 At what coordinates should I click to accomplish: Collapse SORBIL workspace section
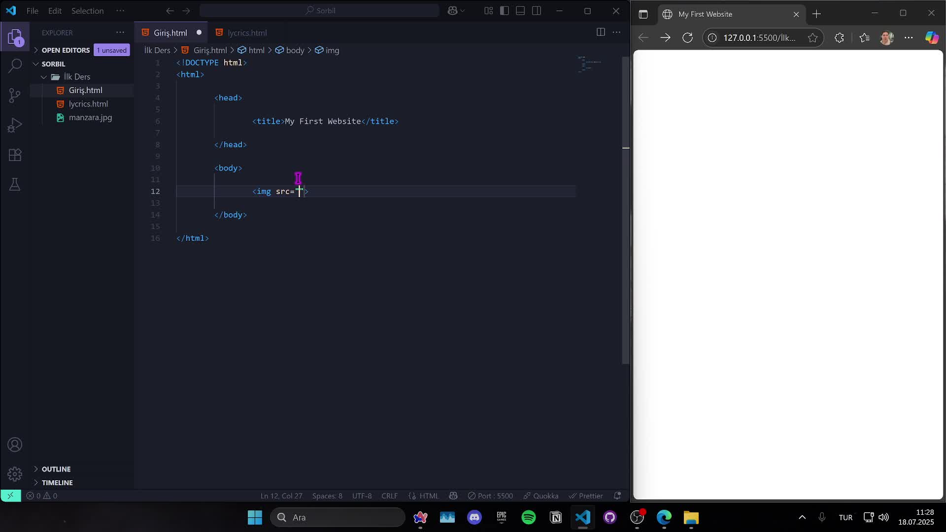pos(53,64)
